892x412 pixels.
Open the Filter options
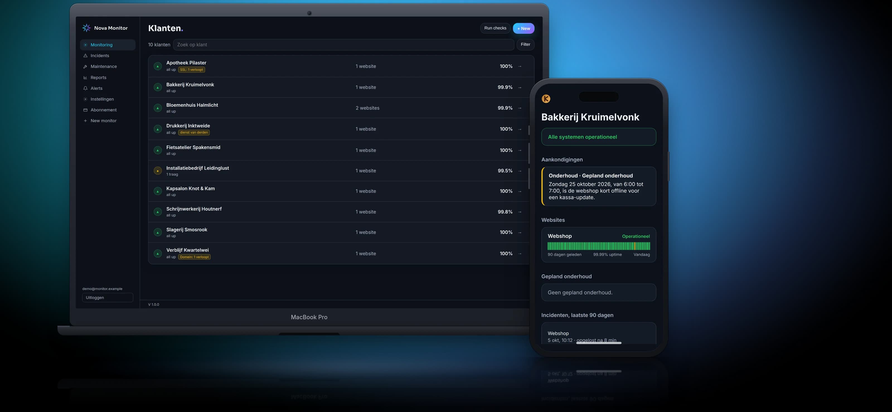tap(525, 44)
